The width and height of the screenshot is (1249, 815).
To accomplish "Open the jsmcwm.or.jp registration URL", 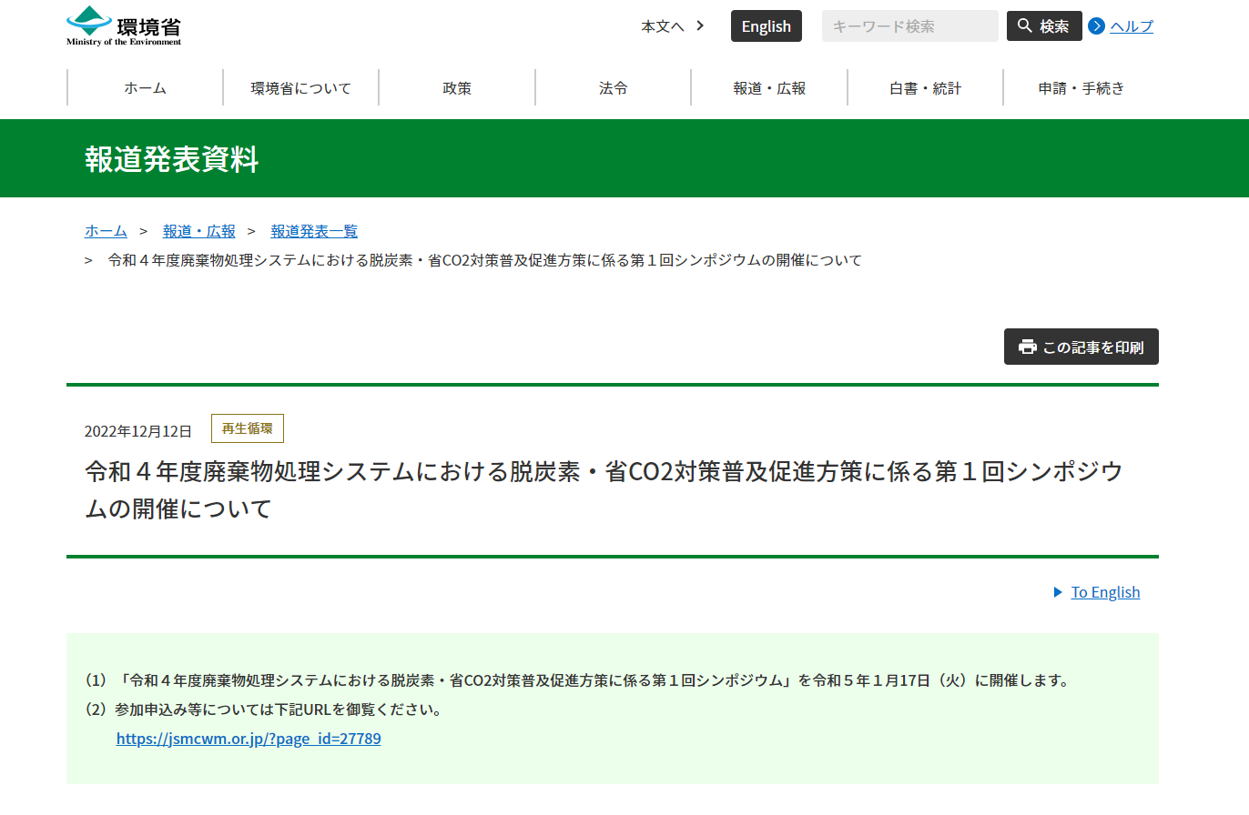I will (249, 739).
